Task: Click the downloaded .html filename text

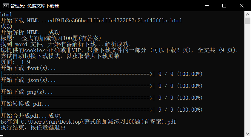Action: 115,21
